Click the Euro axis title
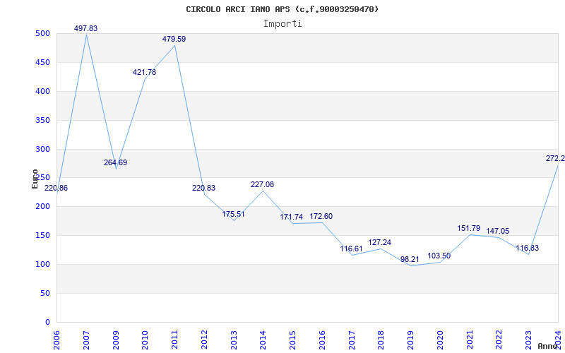 (x=35, y=179)
